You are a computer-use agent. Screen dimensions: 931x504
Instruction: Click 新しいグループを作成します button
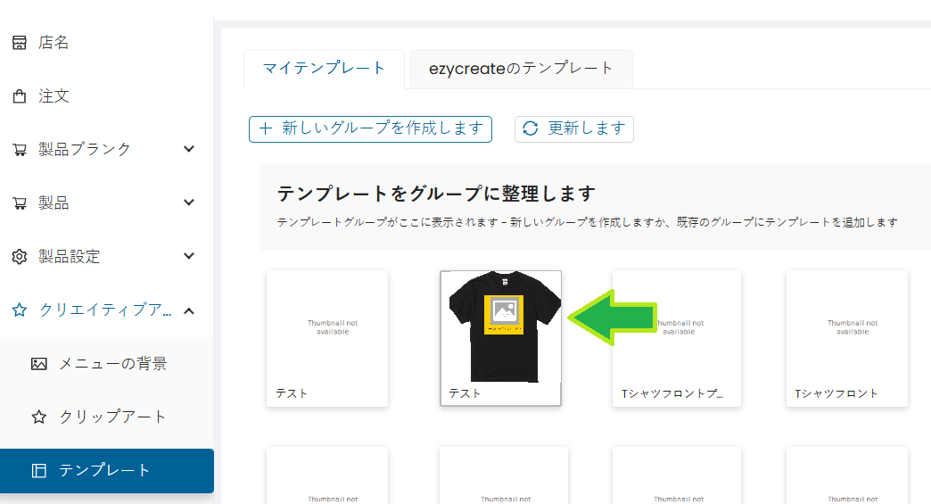[370, 128]
